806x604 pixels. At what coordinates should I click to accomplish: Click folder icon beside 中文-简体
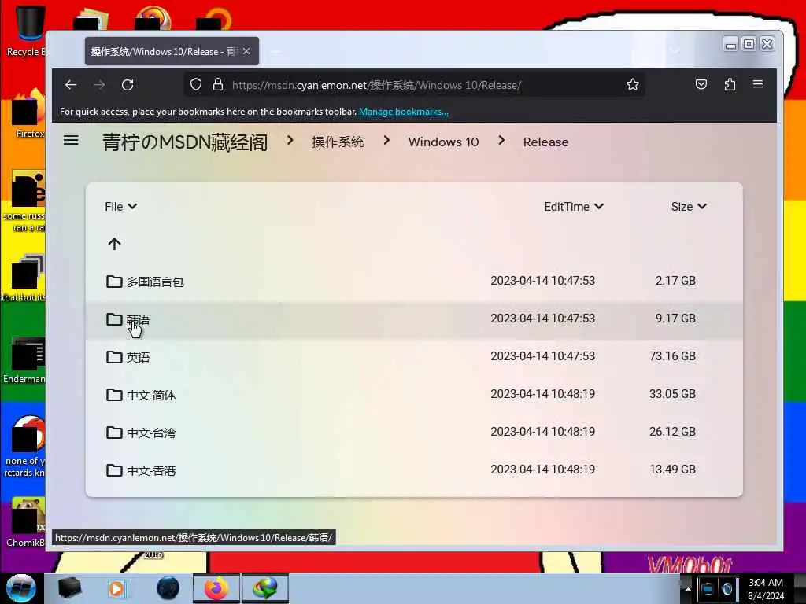pos(114,395)
